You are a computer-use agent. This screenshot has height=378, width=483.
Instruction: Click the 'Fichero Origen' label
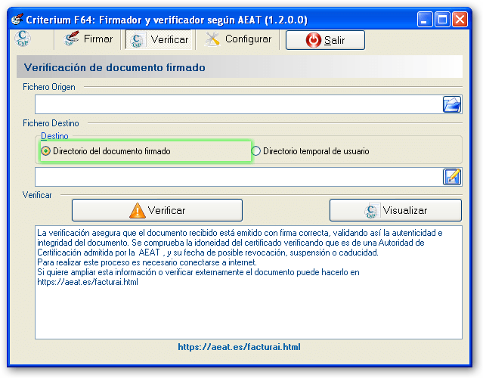[49, 87]
